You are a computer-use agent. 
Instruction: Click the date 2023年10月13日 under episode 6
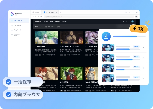pyautogui.click(x=76, y=91)
